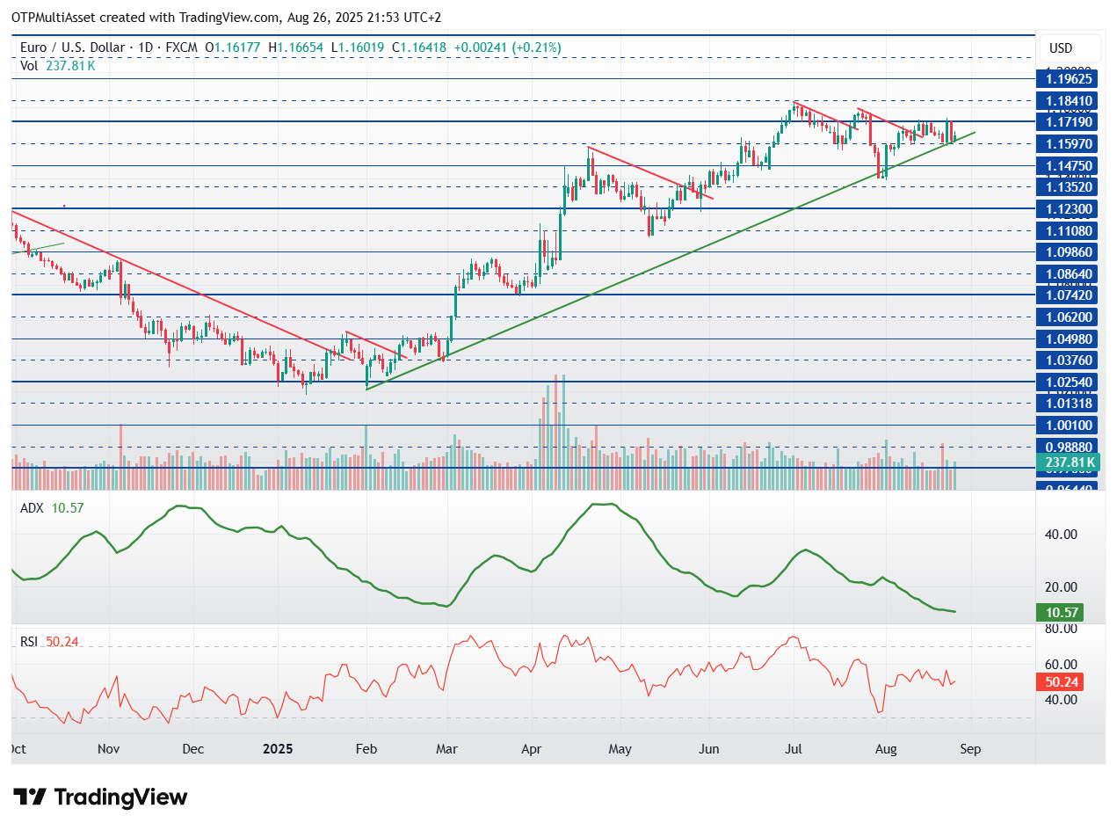Image resolution: width=1117 pixels, height=830 pixels.
Task: Click the 0.98880 price level label
Action: (x=1069, y=447)
